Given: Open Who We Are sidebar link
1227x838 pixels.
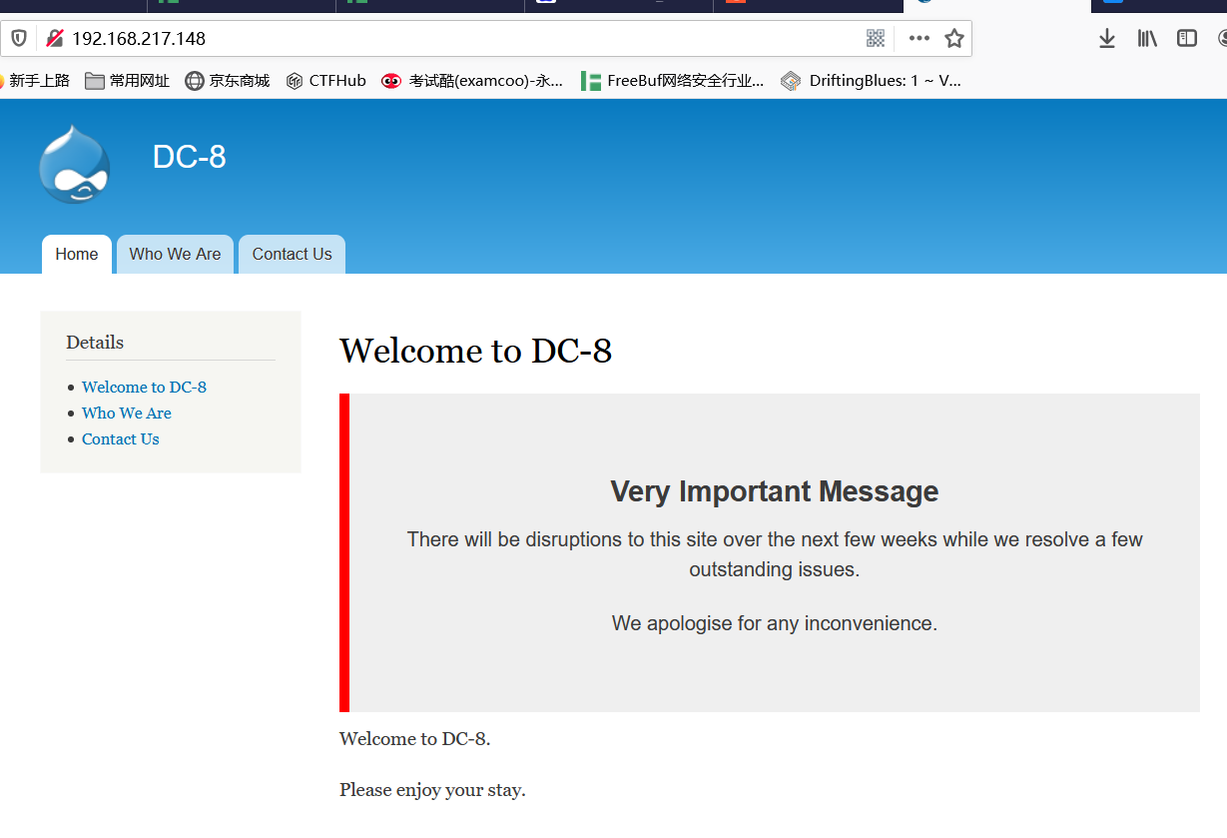Looking at the screenshot, I should [x=127, y=413].
